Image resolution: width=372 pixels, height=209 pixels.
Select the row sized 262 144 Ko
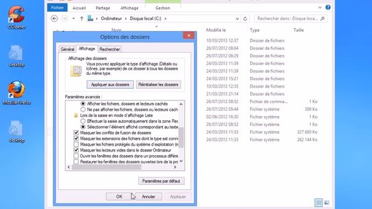pyautogui.click(x=262, y=139)
